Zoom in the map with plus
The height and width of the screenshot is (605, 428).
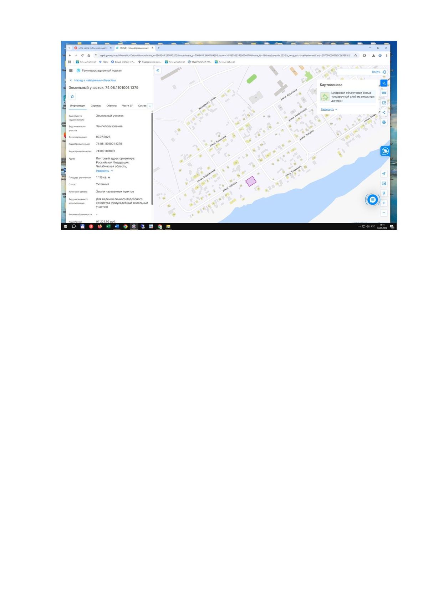[384, 203]
